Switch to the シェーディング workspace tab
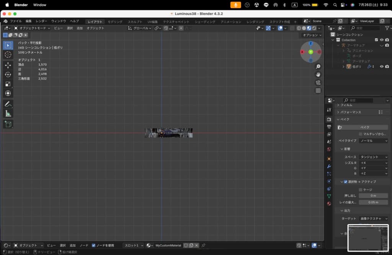The height and width of the screenshot is (255, 392). pyautogui.click(x=205, y=22)
